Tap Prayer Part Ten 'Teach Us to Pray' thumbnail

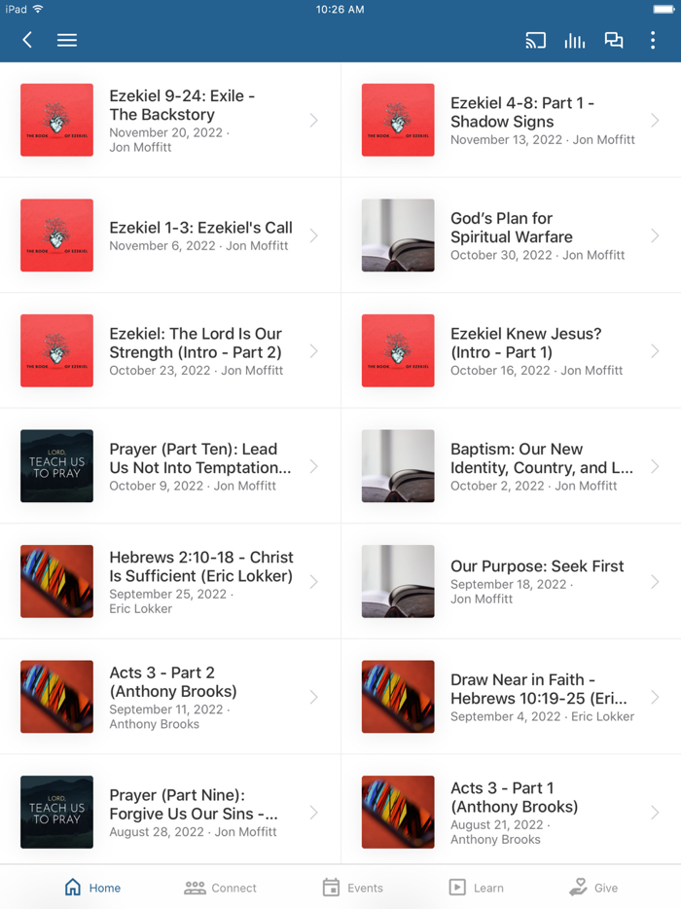(56, 466)
